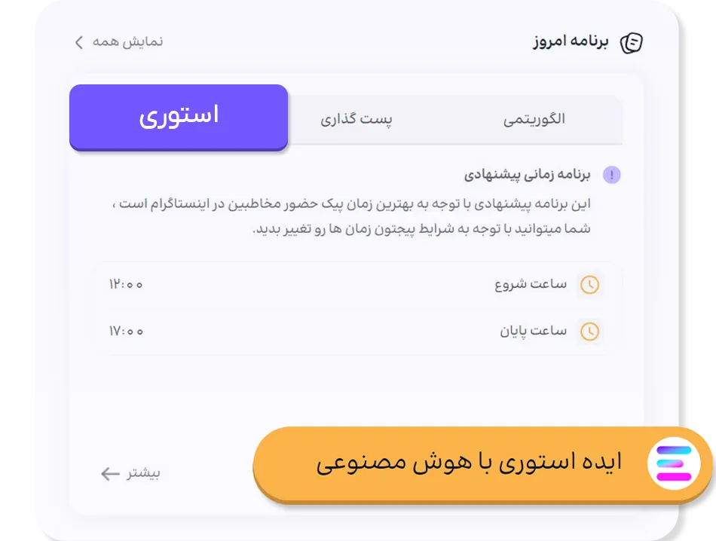Select the پست گذاری tab
716x541 pixels.
[x=356, y=120]
